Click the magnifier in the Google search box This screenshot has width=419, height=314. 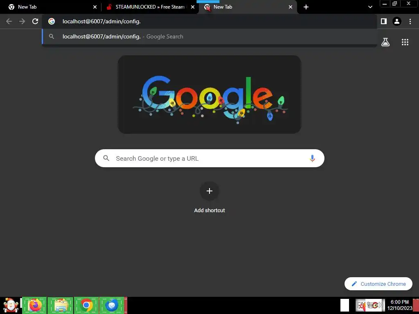pyautogui.click(x=106, y=158)
